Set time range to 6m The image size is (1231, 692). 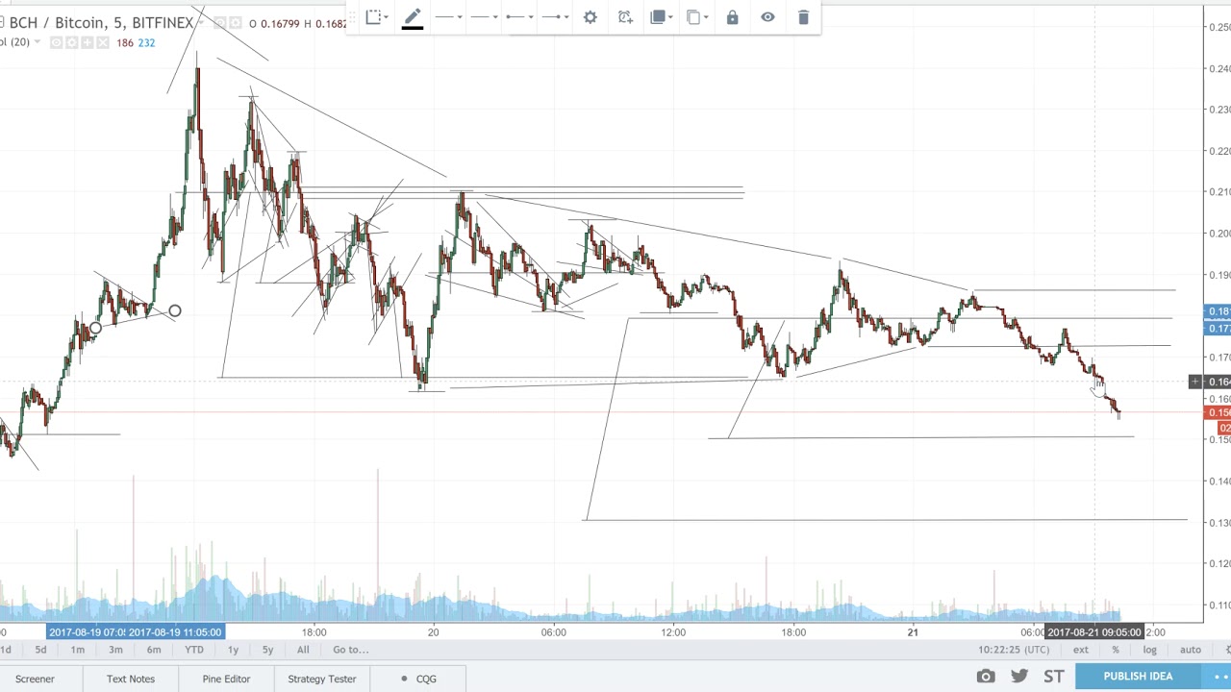tap(154, 650)
